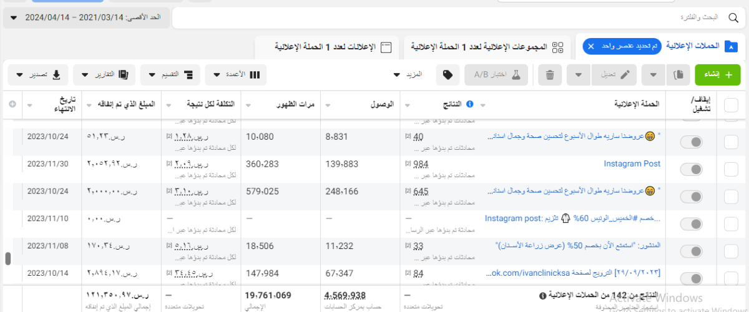Screen dimensions: 749x312
Task: Click the duplicate campaign icon
Action: coord(678,75)
